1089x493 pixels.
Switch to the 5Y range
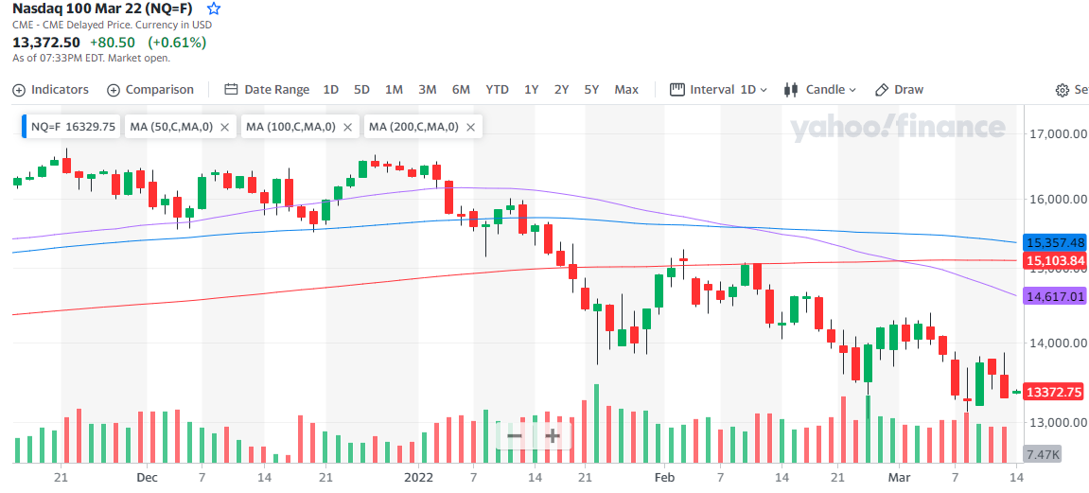(x=591, y=90)
